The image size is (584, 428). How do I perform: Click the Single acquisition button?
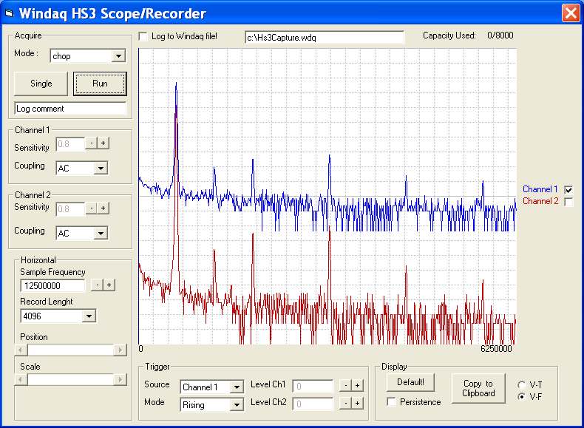tap(41, 84)
